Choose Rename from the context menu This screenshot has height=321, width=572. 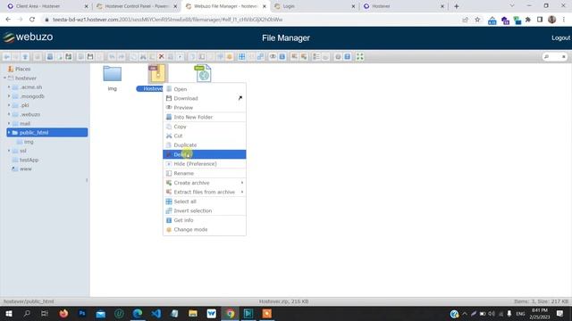tap(205, 173)
